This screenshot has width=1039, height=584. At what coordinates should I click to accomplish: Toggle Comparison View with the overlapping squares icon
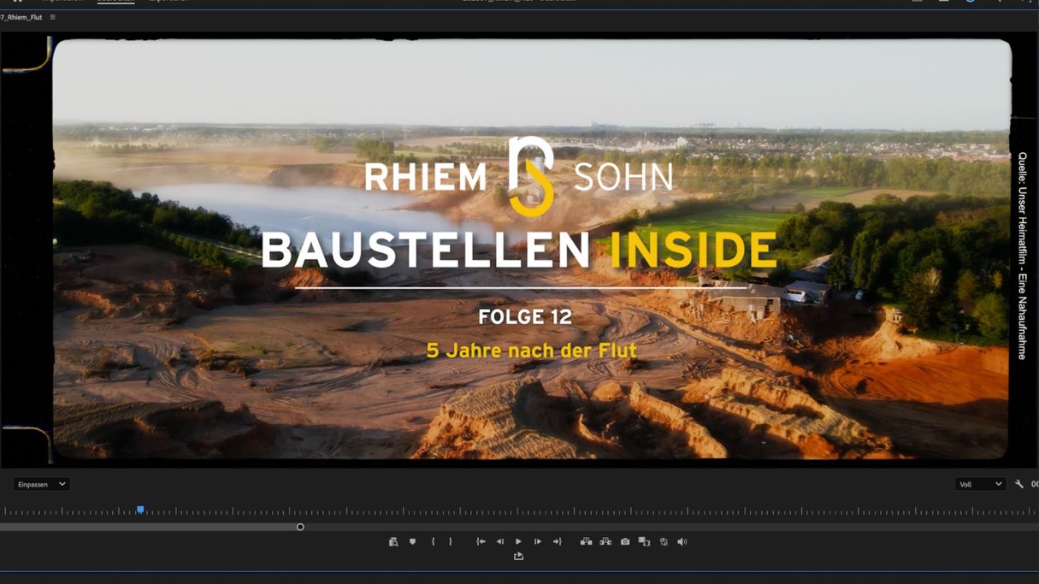pos(644,542)
